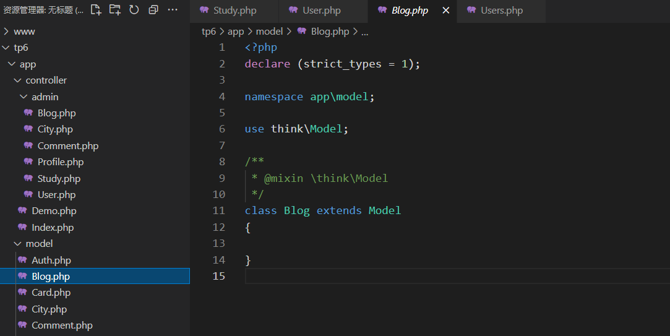Click 'think\Model' on the use line
This screenshot has height=336, width=670.
306,129
